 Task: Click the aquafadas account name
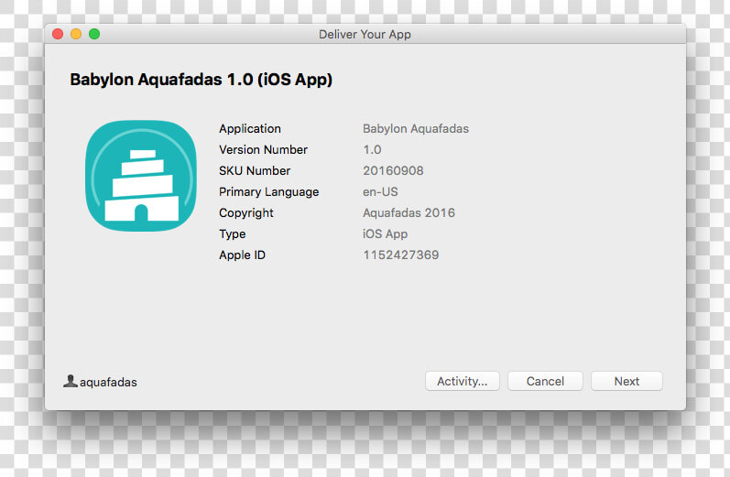click(108, 382)
